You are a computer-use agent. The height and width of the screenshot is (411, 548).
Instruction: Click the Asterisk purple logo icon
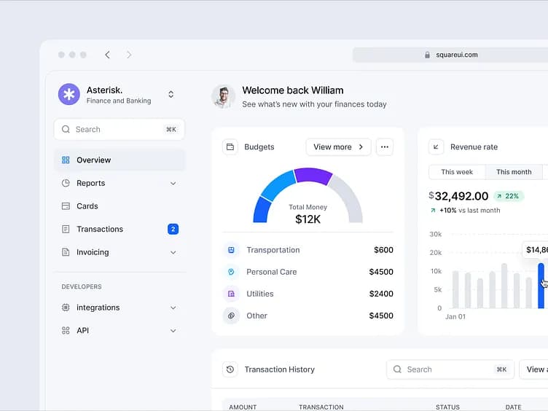[68, 94]
